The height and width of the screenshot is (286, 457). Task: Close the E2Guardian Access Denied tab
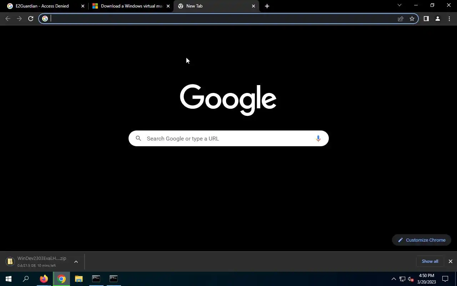click(x=83, y=6)
